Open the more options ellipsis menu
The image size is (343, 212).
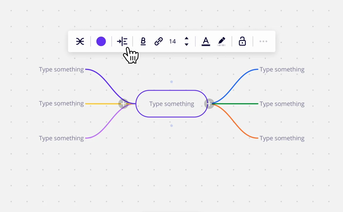(263, 41)
